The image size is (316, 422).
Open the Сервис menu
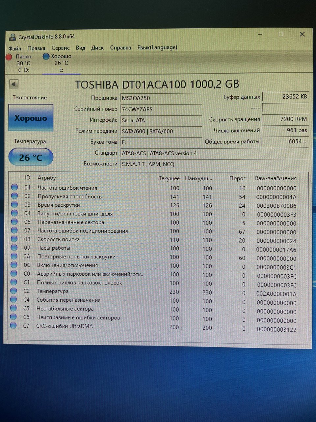pyautogui.click(x=61, y=48)
